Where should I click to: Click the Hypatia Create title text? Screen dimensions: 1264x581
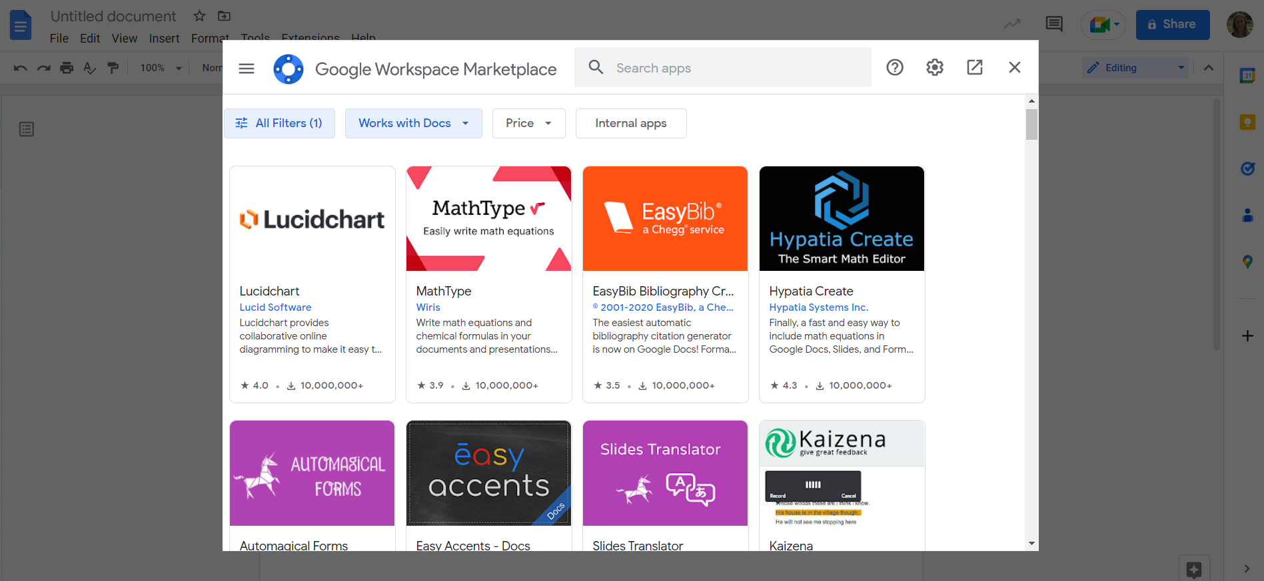(x=811, y=291)
